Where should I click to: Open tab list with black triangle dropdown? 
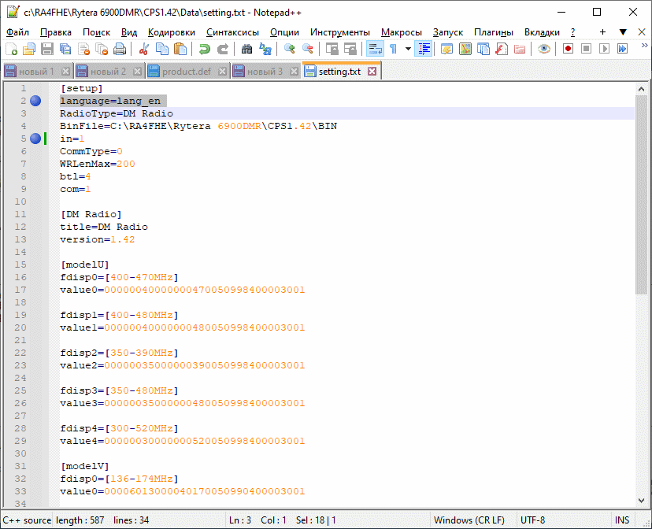[623, 32]
